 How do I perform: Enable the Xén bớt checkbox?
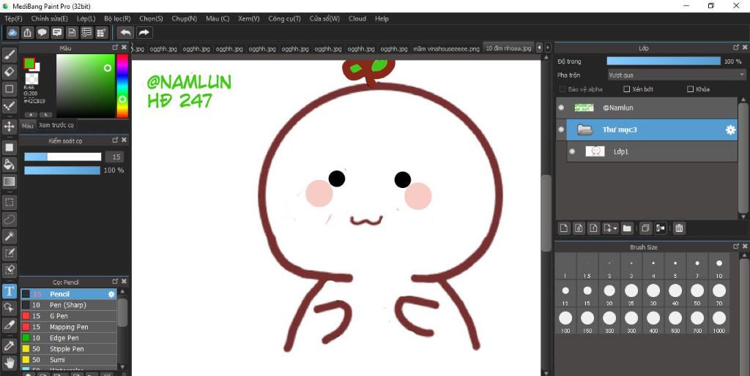pos(627,89)
